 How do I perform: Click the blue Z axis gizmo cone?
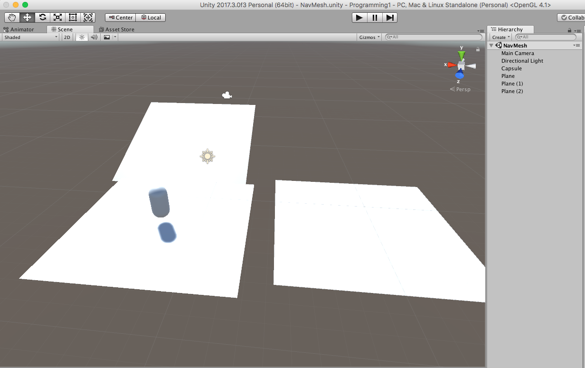point(459,74)
